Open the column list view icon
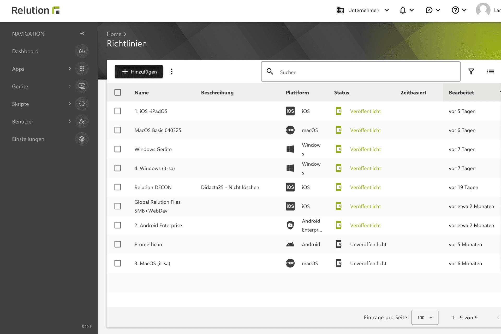The height and width of the screenshot is (334, 501). click(x=490, y=72)
